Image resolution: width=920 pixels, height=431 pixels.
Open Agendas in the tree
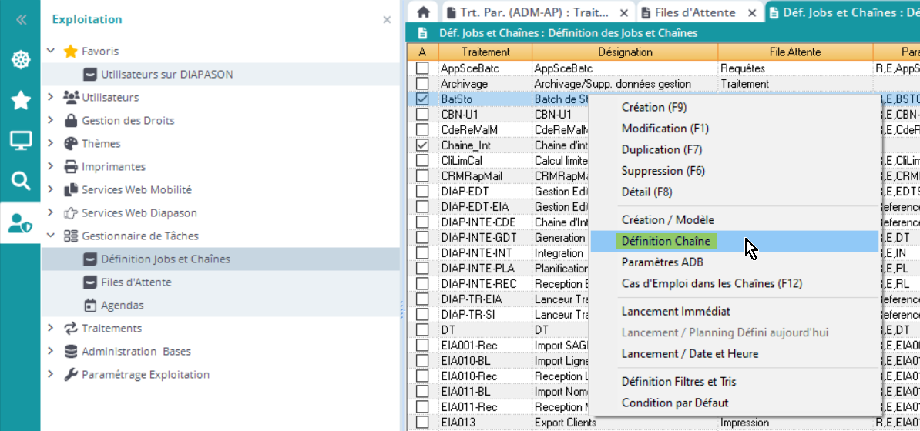(x=122, y=306)
